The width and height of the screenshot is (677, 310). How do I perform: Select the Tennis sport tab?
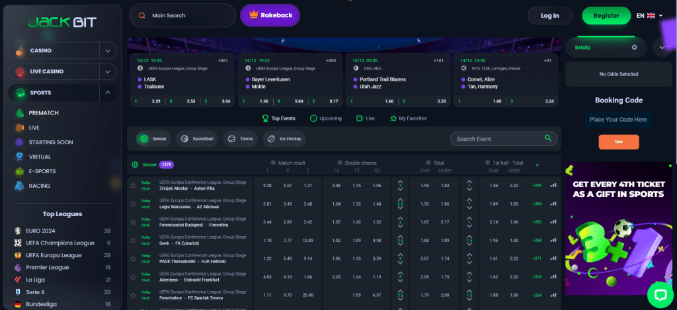241,139
